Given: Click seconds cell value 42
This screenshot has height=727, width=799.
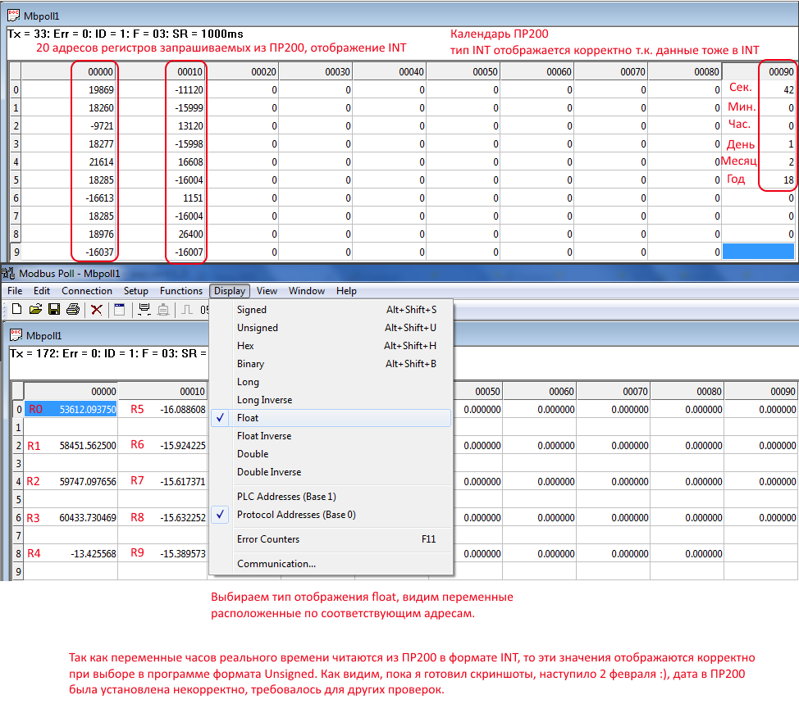Looking at the screenshot, I should (x=760, y=90).
